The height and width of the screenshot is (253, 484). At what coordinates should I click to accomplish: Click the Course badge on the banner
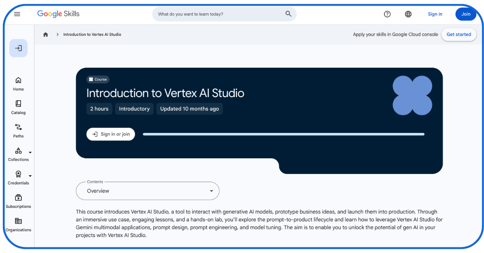pos(98,79)
